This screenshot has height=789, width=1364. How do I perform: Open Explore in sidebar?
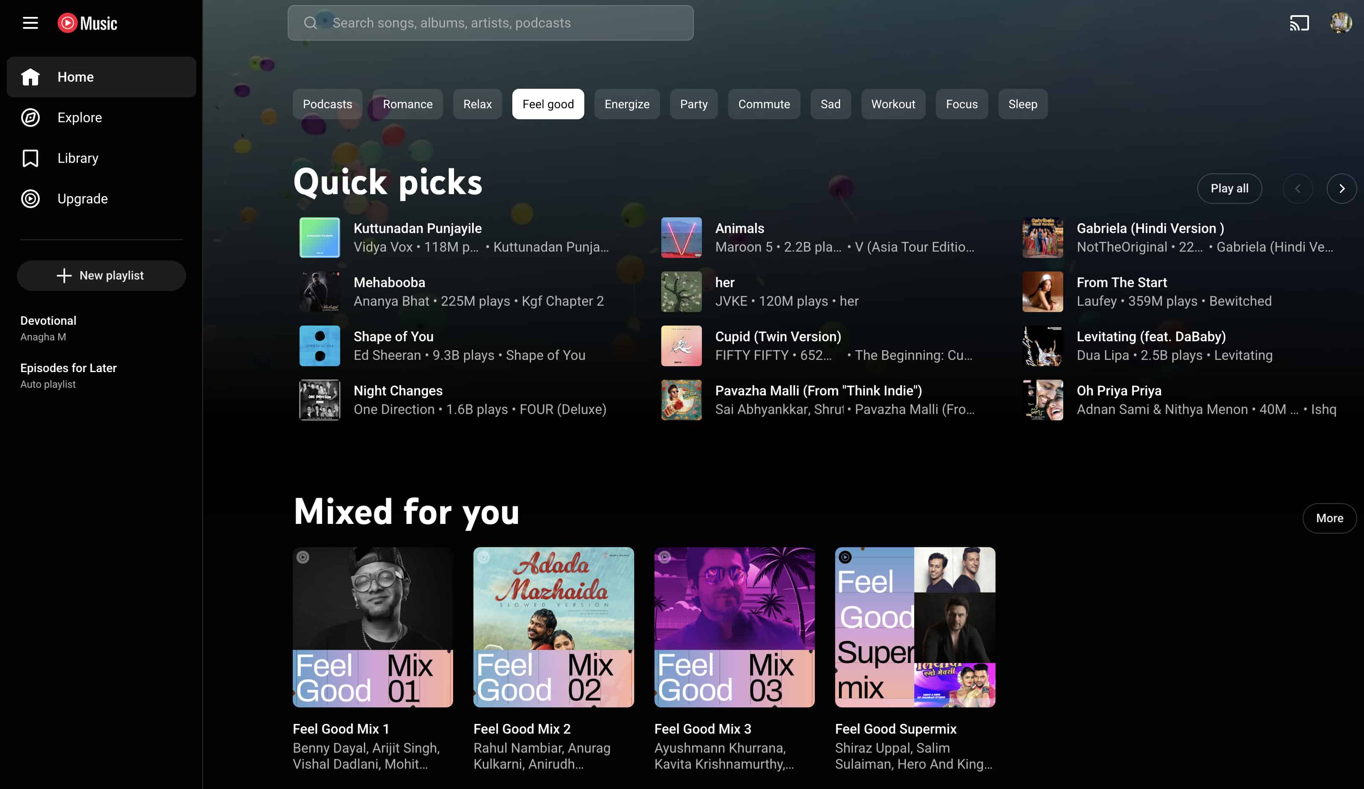(x=101, y=118)
